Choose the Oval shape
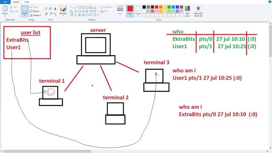 coord(79,8)
